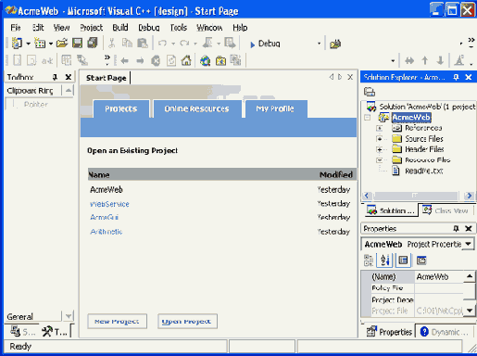Click the Property Pages icon in Properties

421,261
